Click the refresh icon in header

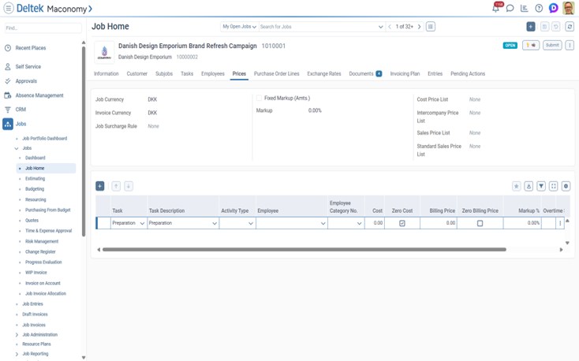(x=570, y=27)
